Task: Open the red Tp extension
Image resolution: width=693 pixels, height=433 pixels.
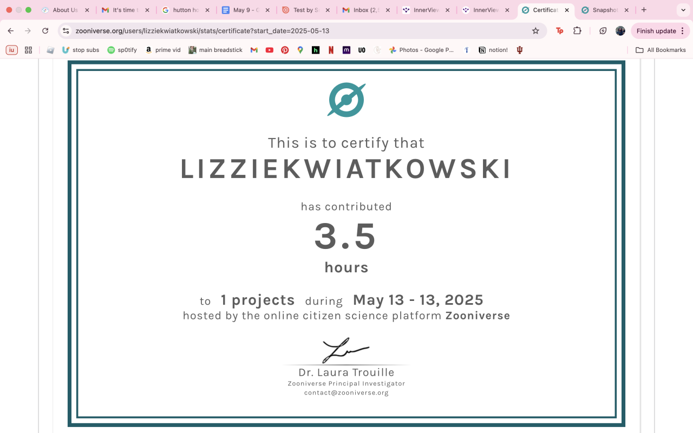Action: tap(560, 31)
